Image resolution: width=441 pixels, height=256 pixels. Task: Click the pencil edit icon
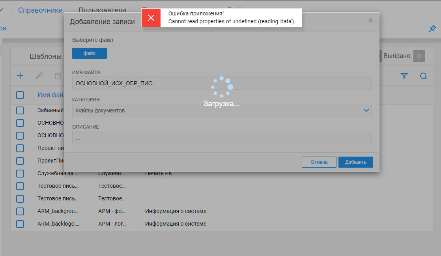[39, 76]
